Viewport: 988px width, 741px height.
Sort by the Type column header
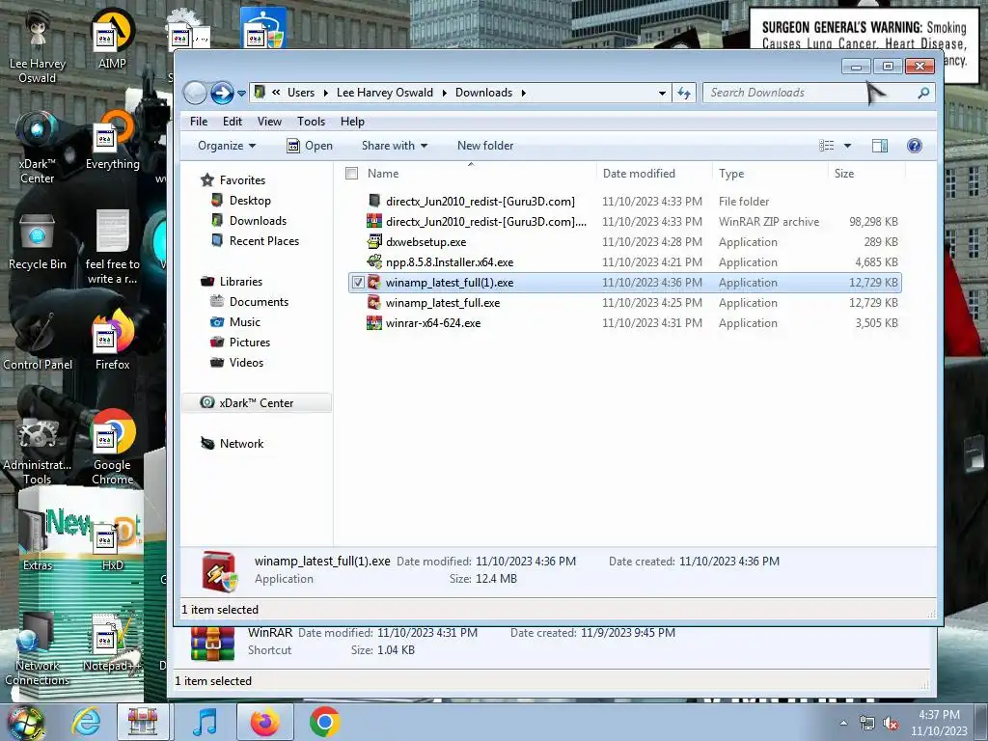coord(731,174)
